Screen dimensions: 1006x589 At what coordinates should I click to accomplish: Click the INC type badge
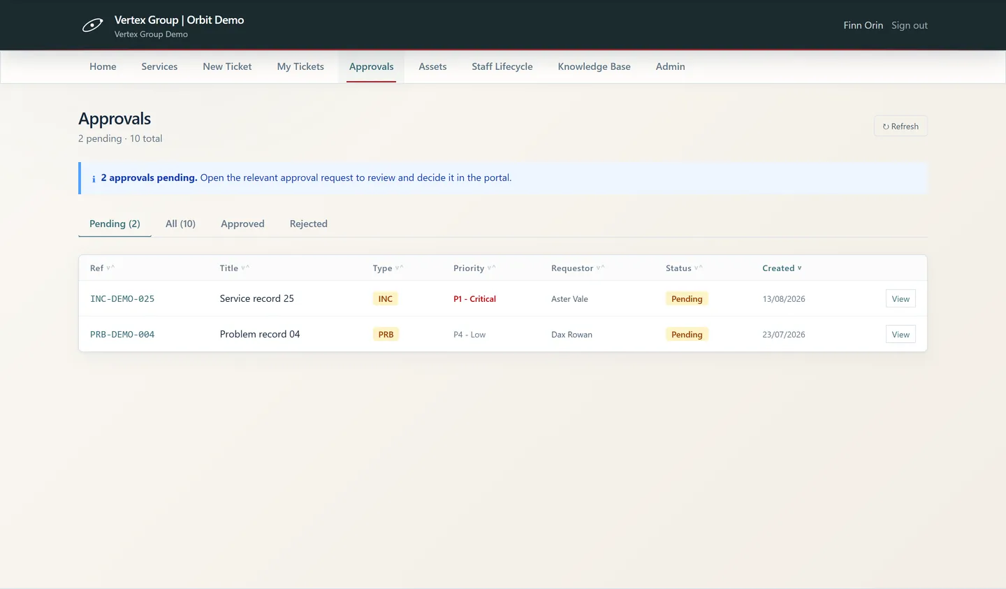(386, 299)
